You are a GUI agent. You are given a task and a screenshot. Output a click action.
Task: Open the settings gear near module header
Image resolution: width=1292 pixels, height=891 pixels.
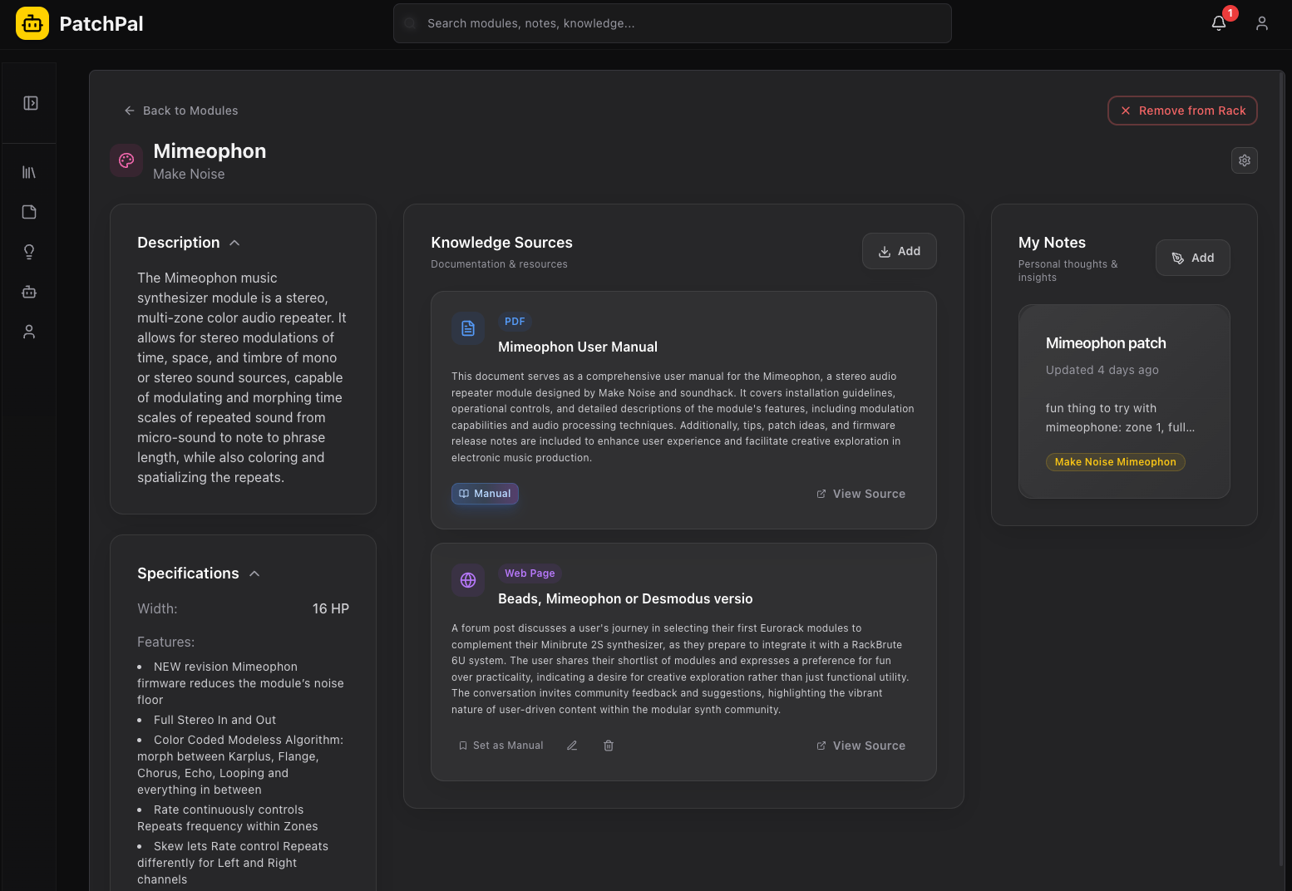pyautogui.click(x=1244, y=160)
